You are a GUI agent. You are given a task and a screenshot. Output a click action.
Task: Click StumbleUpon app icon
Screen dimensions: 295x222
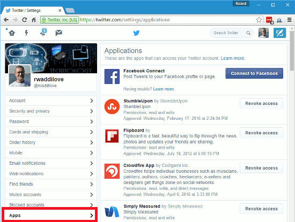112,106
